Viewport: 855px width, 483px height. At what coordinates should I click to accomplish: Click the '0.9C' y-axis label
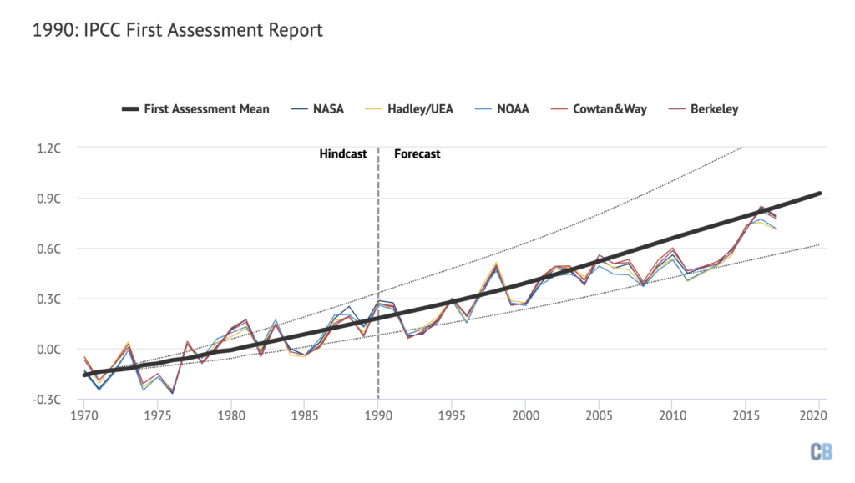tap(48, 199)
